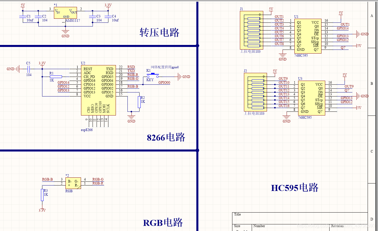The image size is (378, 231).
Task: Click the TXD net label on pin 21
Action: 131,71
